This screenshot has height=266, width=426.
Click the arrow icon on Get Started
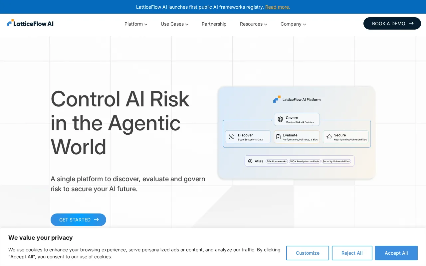click(x=97, y=219)
